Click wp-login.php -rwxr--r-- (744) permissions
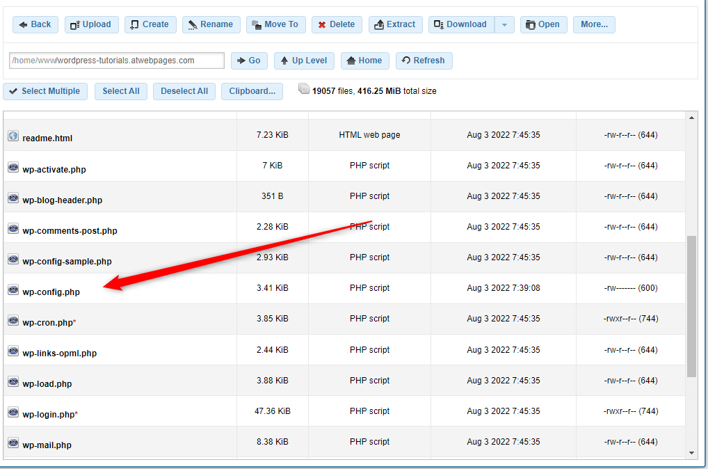 [631, 411]
